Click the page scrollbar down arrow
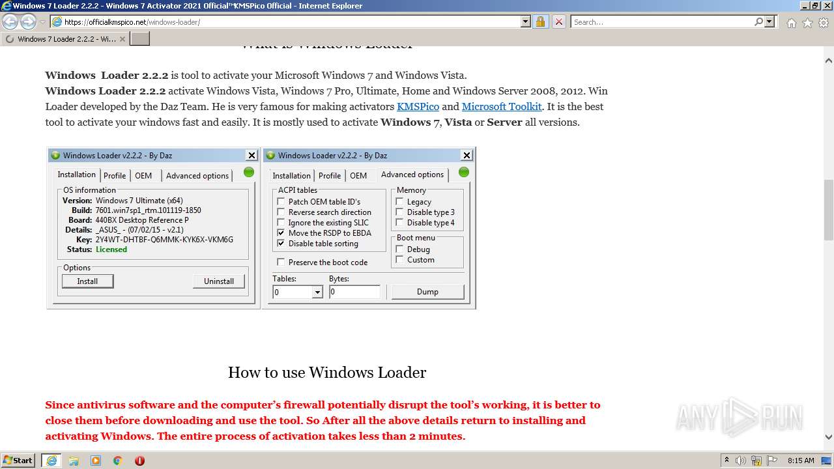The height and width of the screenshot is (469, 834). [828, 437]
